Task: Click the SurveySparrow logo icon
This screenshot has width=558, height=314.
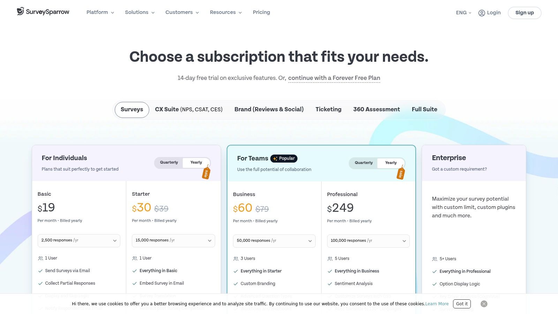Action: tap(21, 12)
